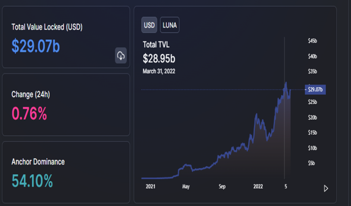Click the $5b label on value axis
The width and height of the screenshot is (351, 206).
[311, 163]
